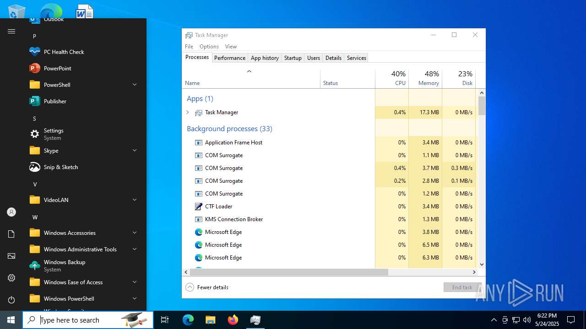
Task: Launch Snip & Sketch app
Action: pyautogui.click(x=83, y=167)
